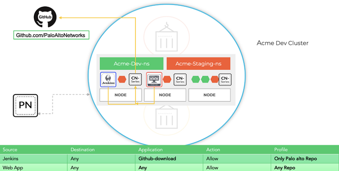The height and width of the screenshot is (171, 339).
Task: Click the Jenkins icon in the cluster
Action: (x=108, y=79)
